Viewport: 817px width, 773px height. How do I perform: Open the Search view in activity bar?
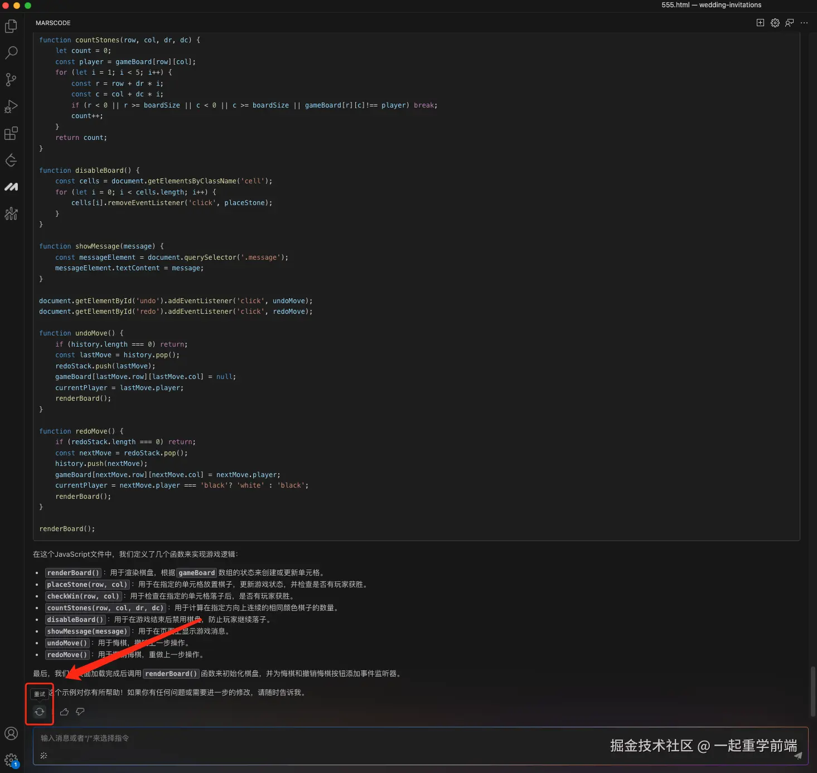tap(11, 53)
